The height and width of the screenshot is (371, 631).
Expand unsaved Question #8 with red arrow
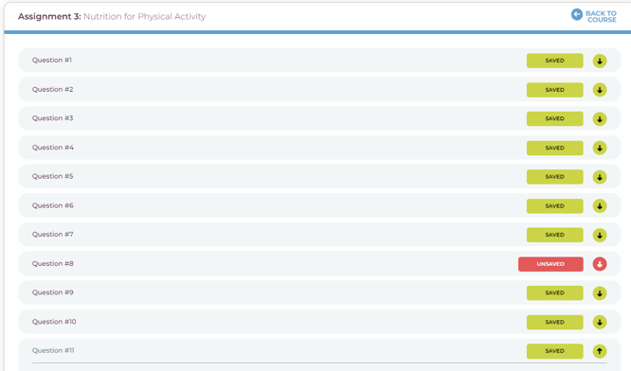600,264
